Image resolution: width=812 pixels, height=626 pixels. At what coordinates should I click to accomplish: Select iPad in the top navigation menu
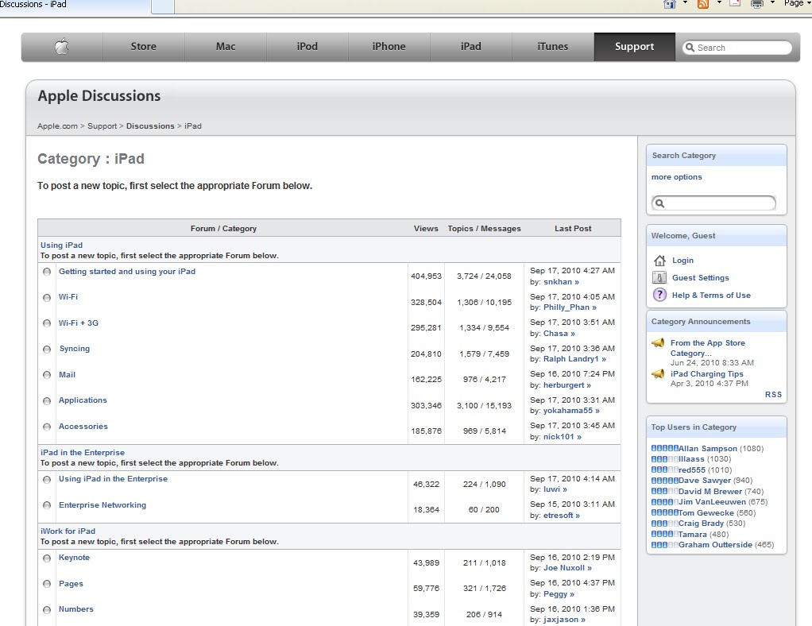point(470,47)
